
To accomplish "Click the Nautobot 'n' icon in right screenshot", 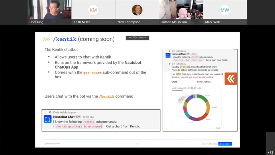I will 168,55.
